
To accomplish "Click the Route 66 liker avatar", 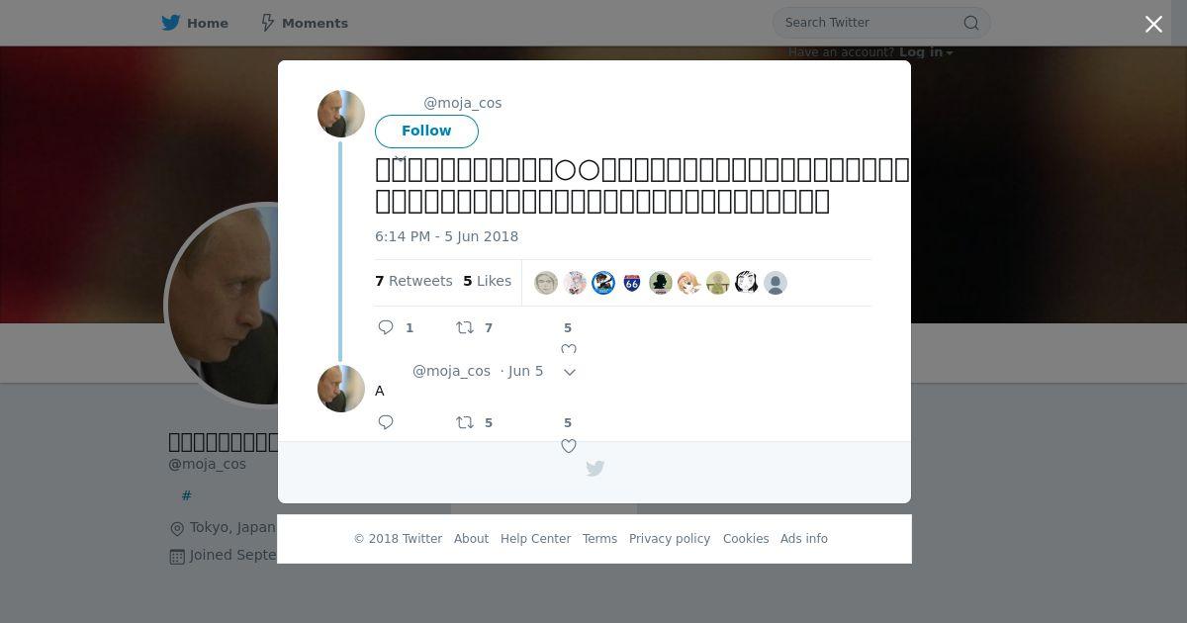I will pyautogui.click(x=632, y=283).
